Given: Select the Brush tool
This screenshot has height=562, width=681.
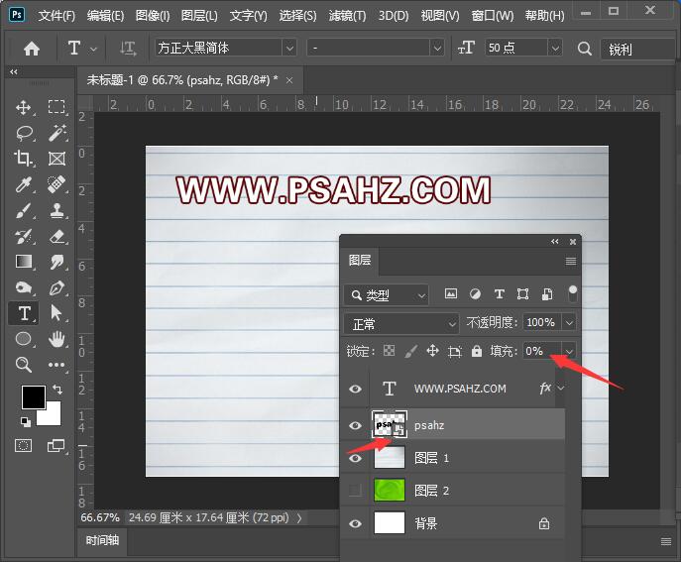Looking at the screenshot, I should click(x=24, y=211).
